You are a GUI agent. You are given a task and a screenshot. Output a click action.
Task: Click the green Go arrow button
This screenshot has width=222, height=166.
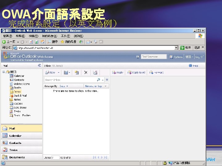[182, 48]
